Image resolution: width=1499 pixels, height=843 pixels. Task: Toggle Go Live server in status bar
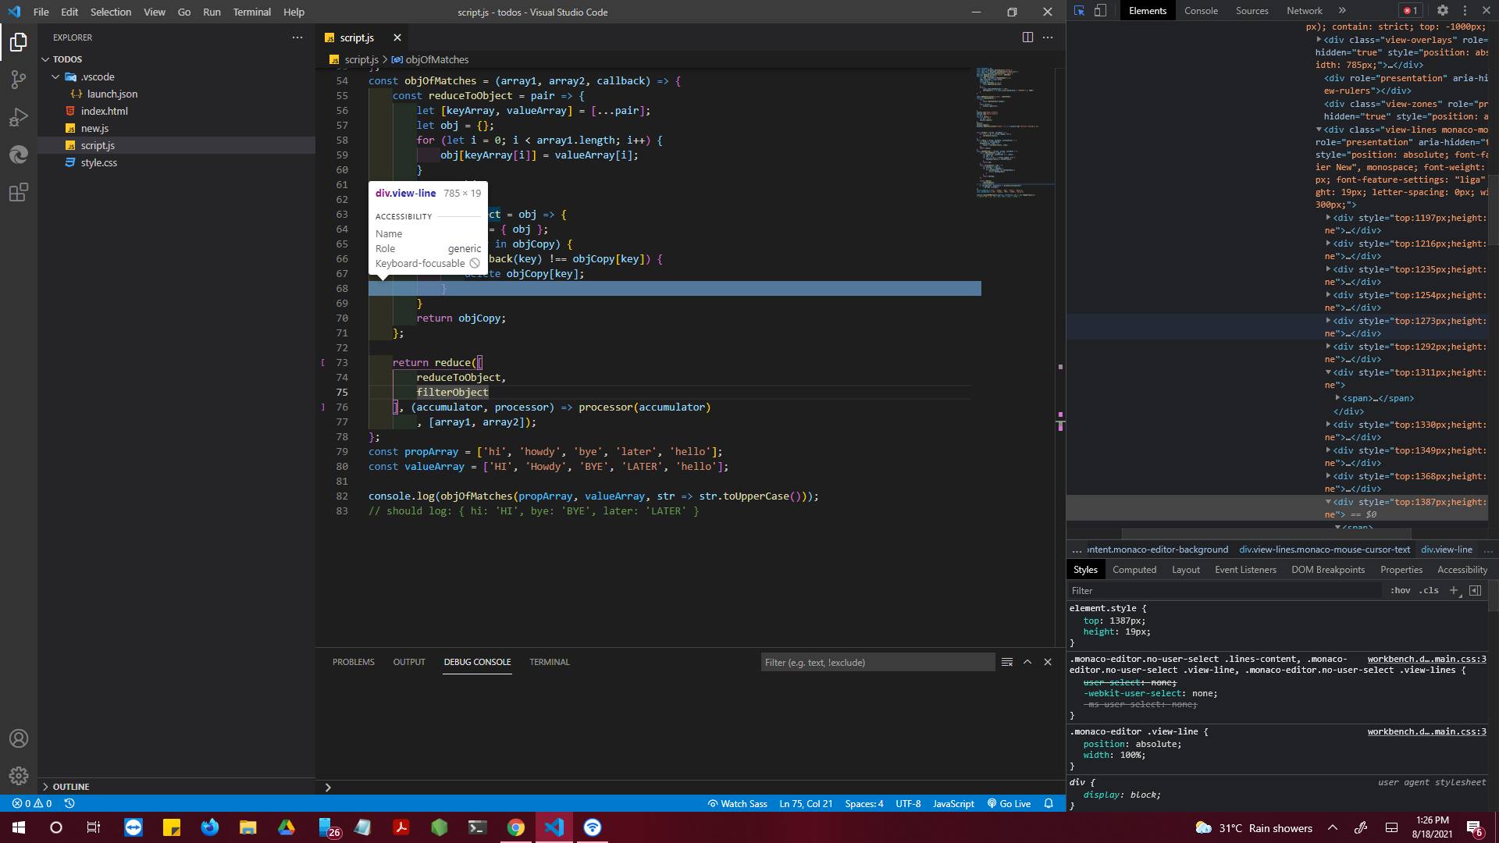tap(1009, 803)
